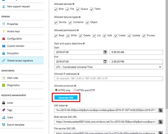Expand the UTC time zone dropdown
168x134 pixels.
point(109,67)
